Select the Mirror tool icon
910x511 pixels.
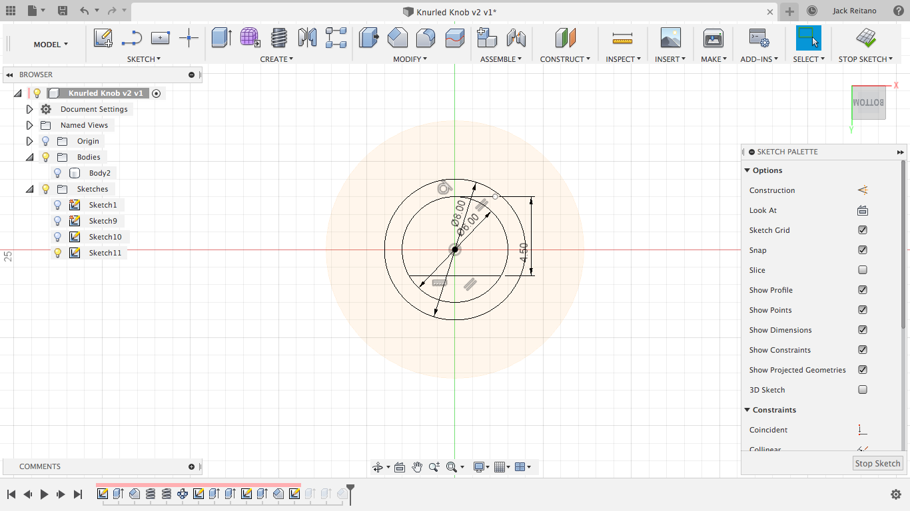307,38
